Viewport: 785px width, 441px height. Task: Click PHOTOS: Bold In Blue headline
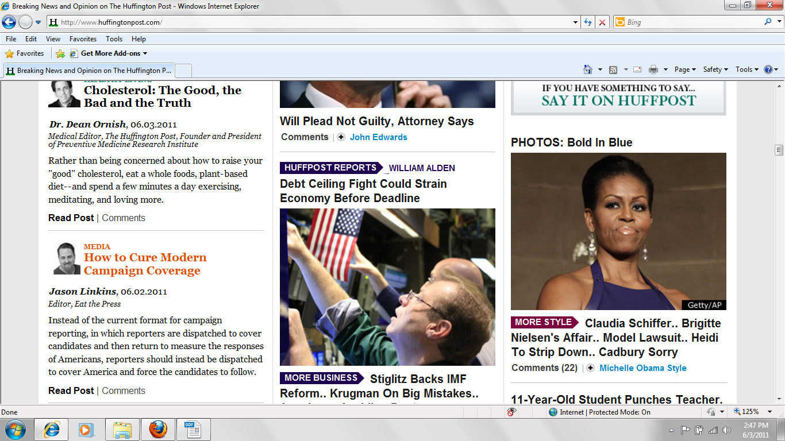pyautogui.click(x=572, y=142)
